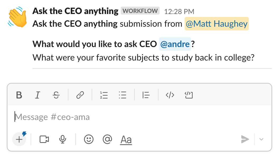Toggle bold text formatting
The width and height of the screenshot is (280, 158).
click(x=19, y=95)
